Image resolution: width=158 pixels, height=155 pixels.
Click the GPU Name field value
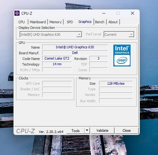tap(75, 47)
